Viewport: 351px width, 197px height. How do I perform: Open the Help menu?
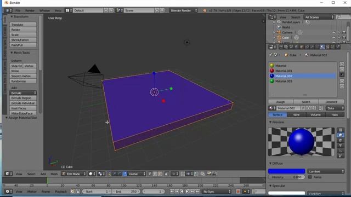point(58,10)
